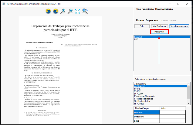Screen dimensions: 193x125
Task: Set zoom with the 20% magnifier icon
Action: 85,12
